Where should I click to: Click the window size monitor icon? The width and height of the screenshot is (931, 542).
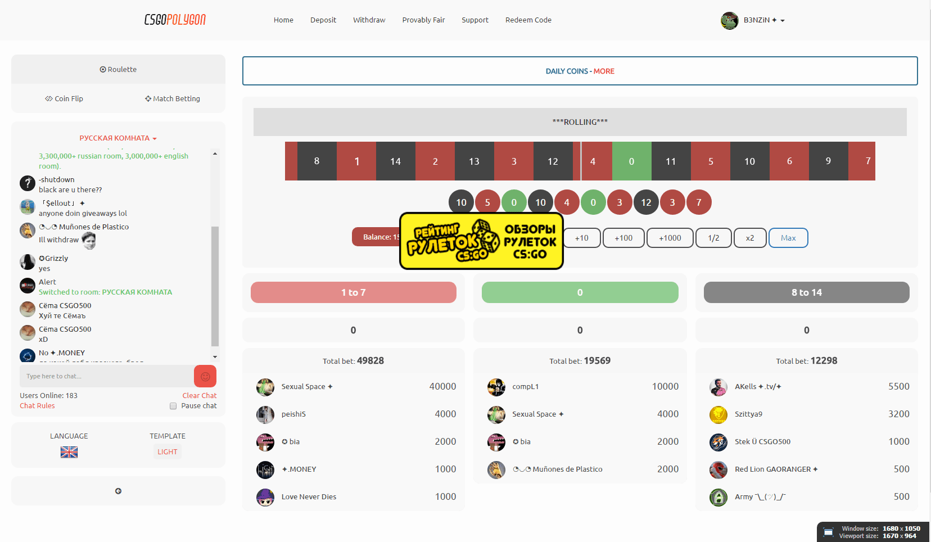coord(828,532)
